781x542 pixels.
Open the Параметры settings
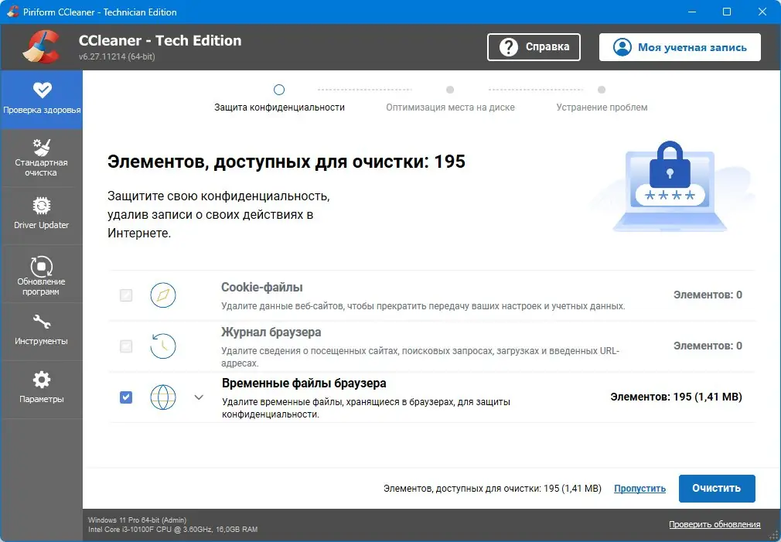coord(42,388)
